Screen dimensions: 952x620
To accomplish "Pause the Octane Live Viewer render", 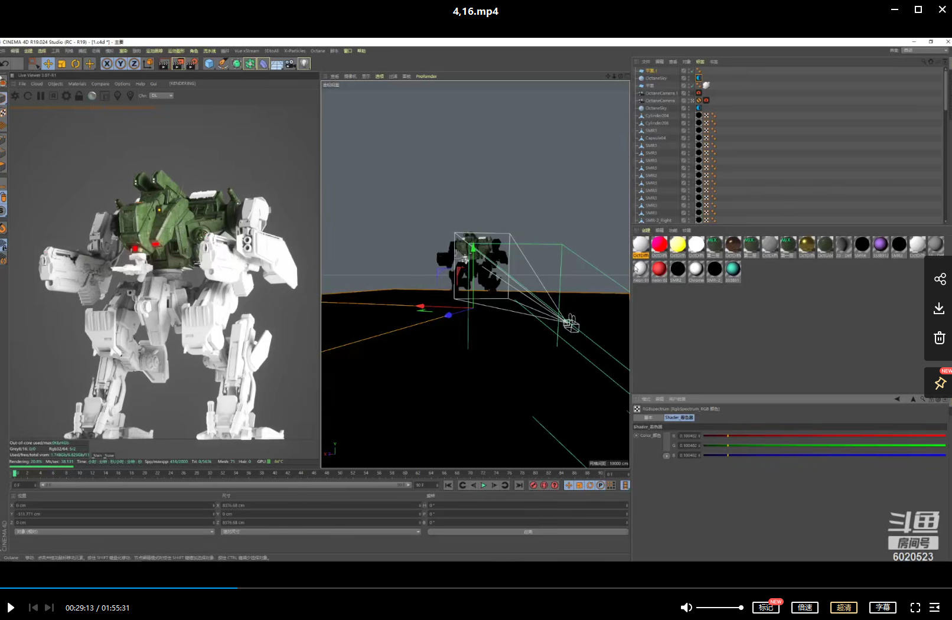I will [41, 96].
